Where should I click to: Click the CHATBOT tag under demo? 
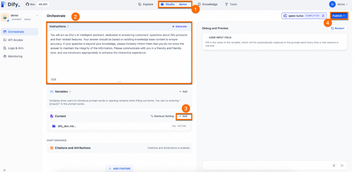[x=17, y=20]
